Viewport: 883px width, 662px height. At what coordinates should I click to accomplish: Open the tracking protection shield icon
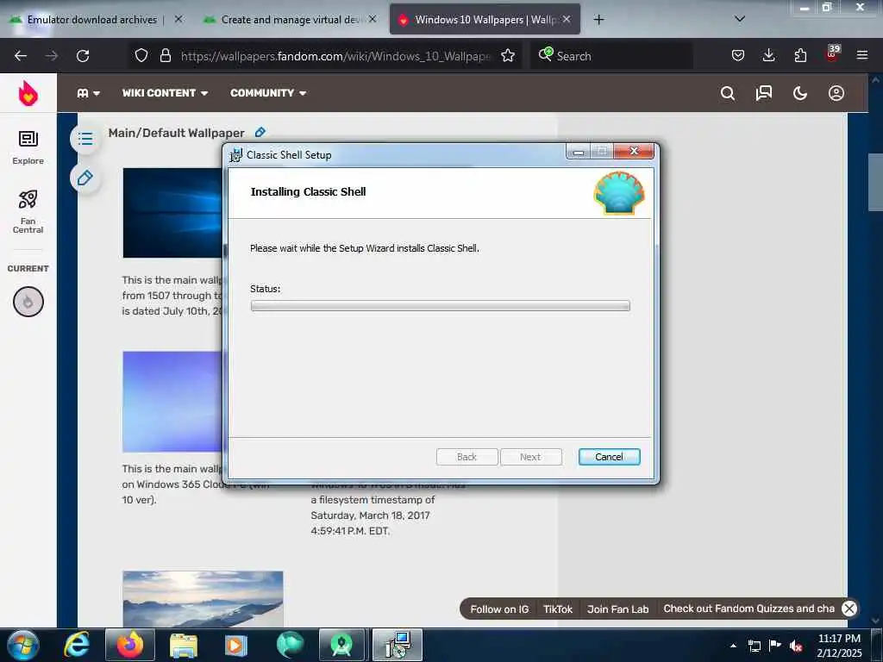141,56
